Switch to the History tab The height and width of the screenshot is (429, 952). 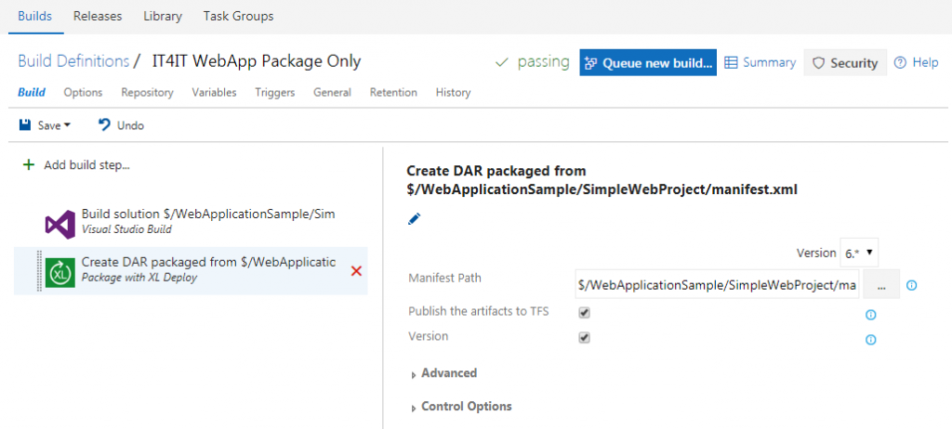point(453,93)
